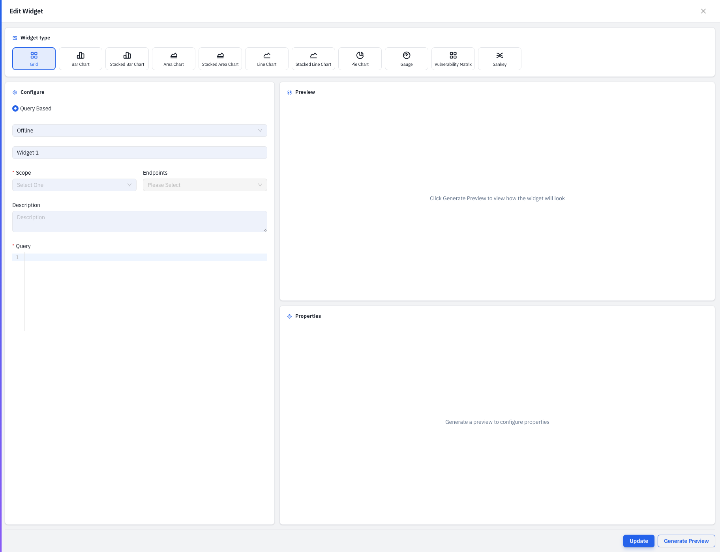
Task: Pick the Stacked Bar Chart widget type
Action: (127, 59)
